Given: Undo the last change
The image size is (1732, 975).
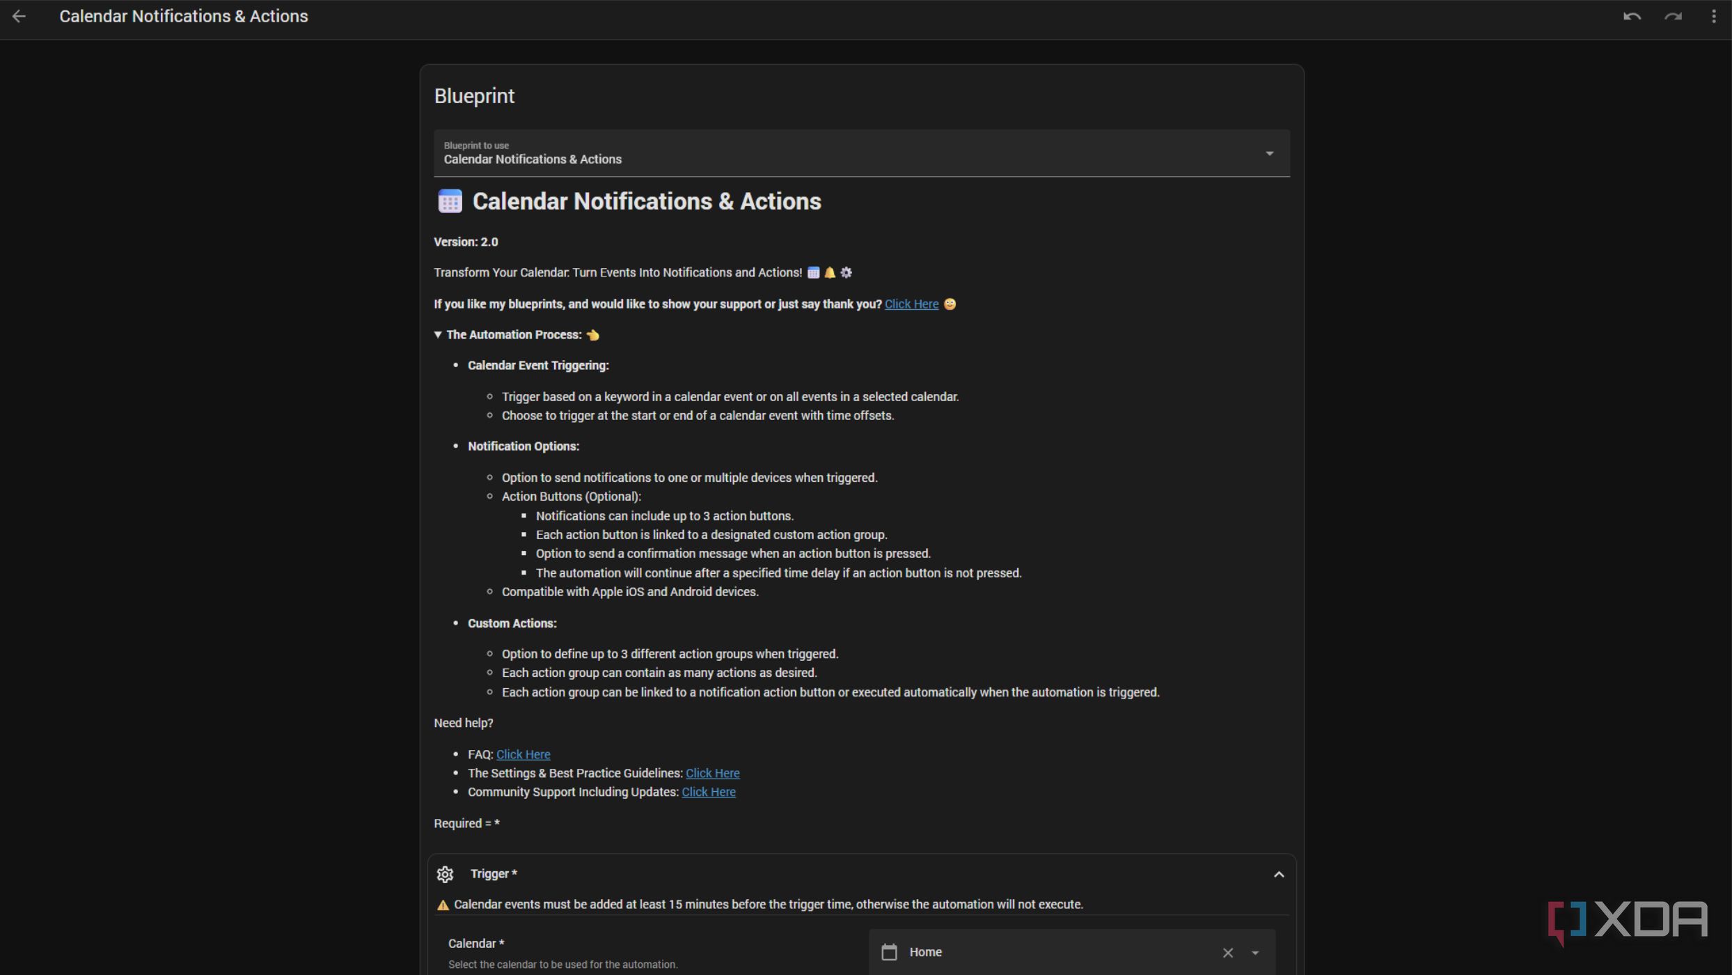Looking at the screenshot, I should point(1632,16).
